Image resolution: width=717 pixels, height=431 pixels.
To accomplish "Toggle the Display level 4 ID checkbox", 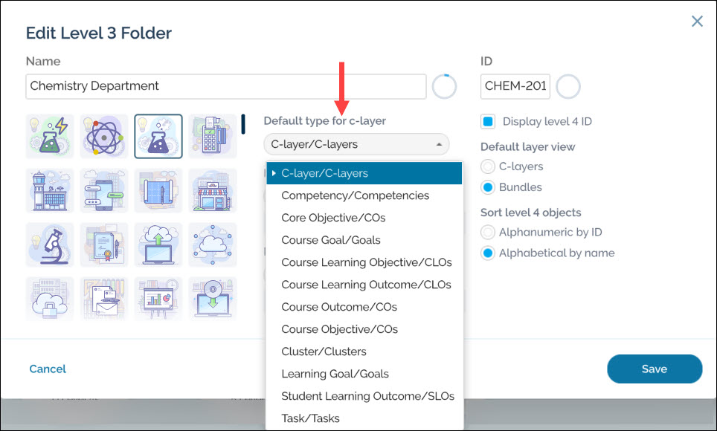I will pyautogui.click(x=488, y=122).
